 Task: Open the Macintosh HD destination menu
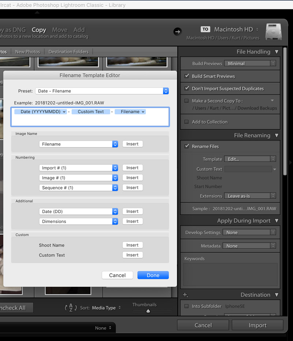(x=237, y=29)
